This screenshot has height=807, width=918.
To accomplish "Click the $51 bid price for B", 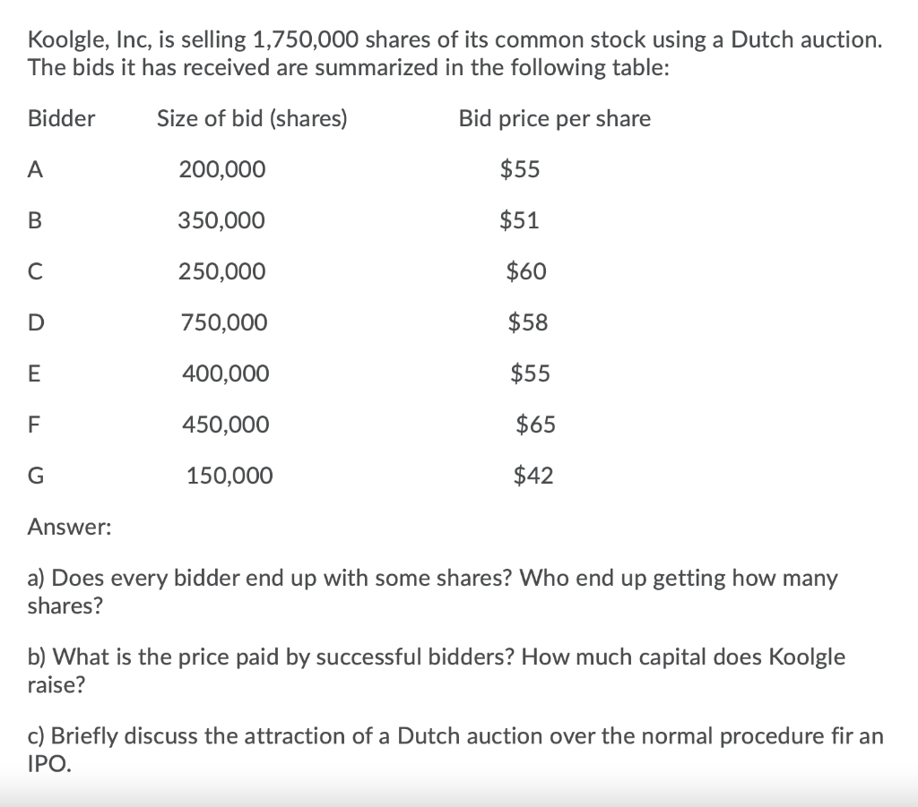I will [x=519, y=220].
